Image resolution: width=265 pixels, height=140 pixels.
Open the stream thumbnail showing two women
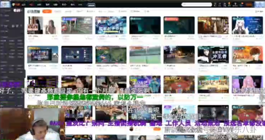point(43,25)
